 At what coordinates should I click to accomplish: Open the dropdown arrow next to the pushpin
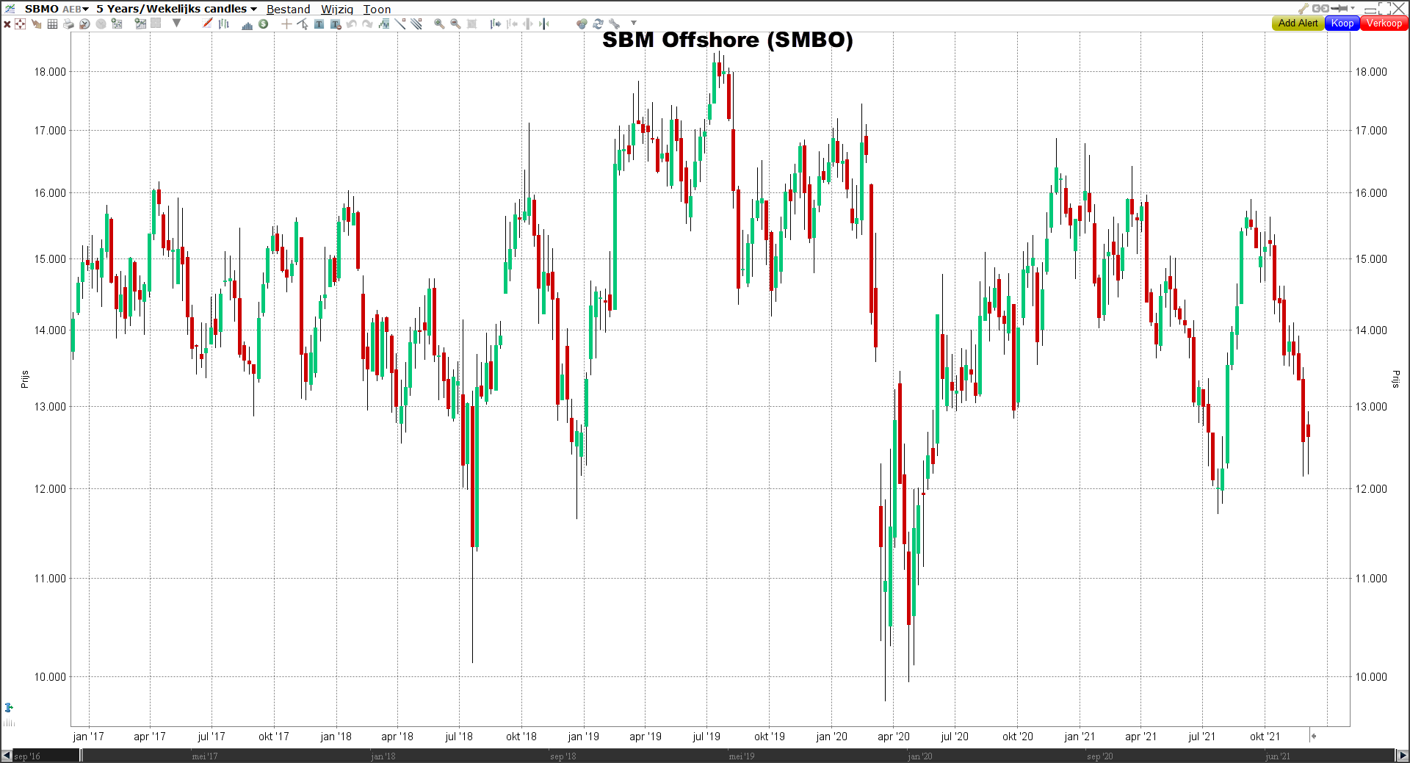[x=1353, y=8]
